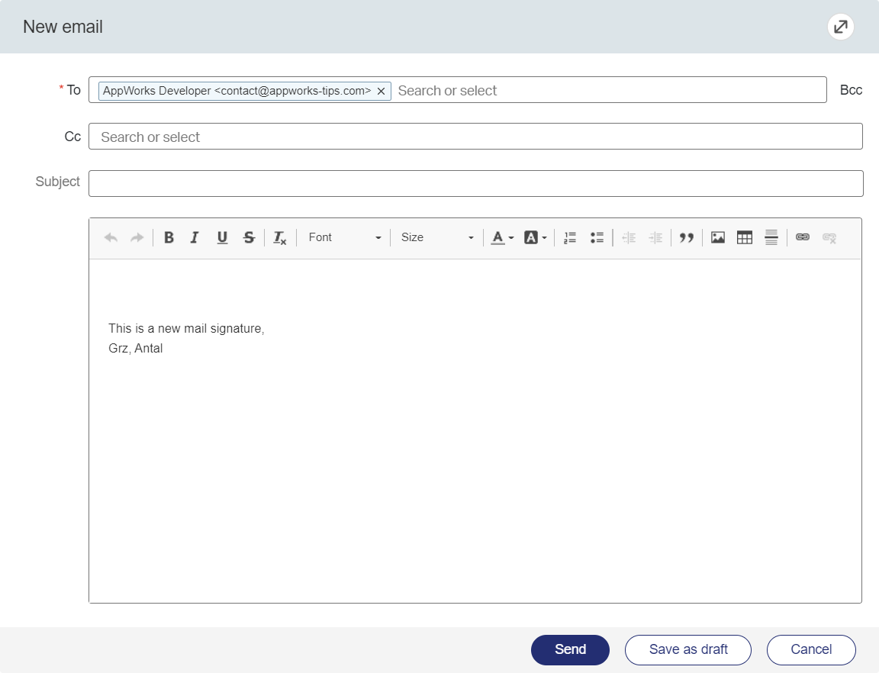
Task: Insert a table in the message
Action: pyautogui.click(x=745, y=237)
